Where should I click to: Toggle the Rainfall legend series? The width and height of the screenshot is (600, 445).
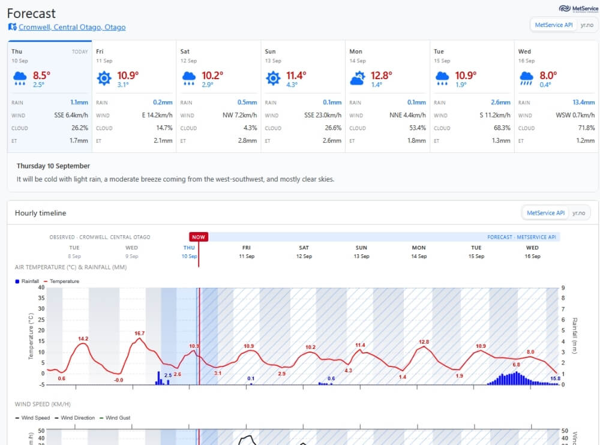tap(27, 281)
